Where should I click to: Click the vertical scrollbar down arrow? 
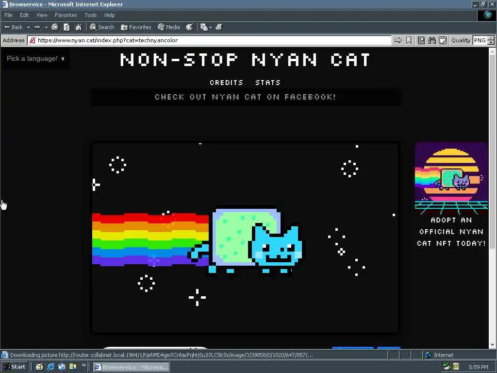[492, 345]
